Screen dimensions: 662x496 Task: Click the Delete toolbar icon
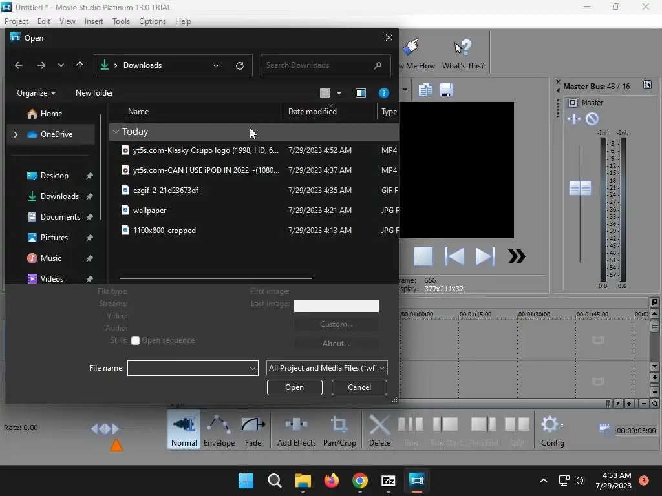(x=379, y=429)
